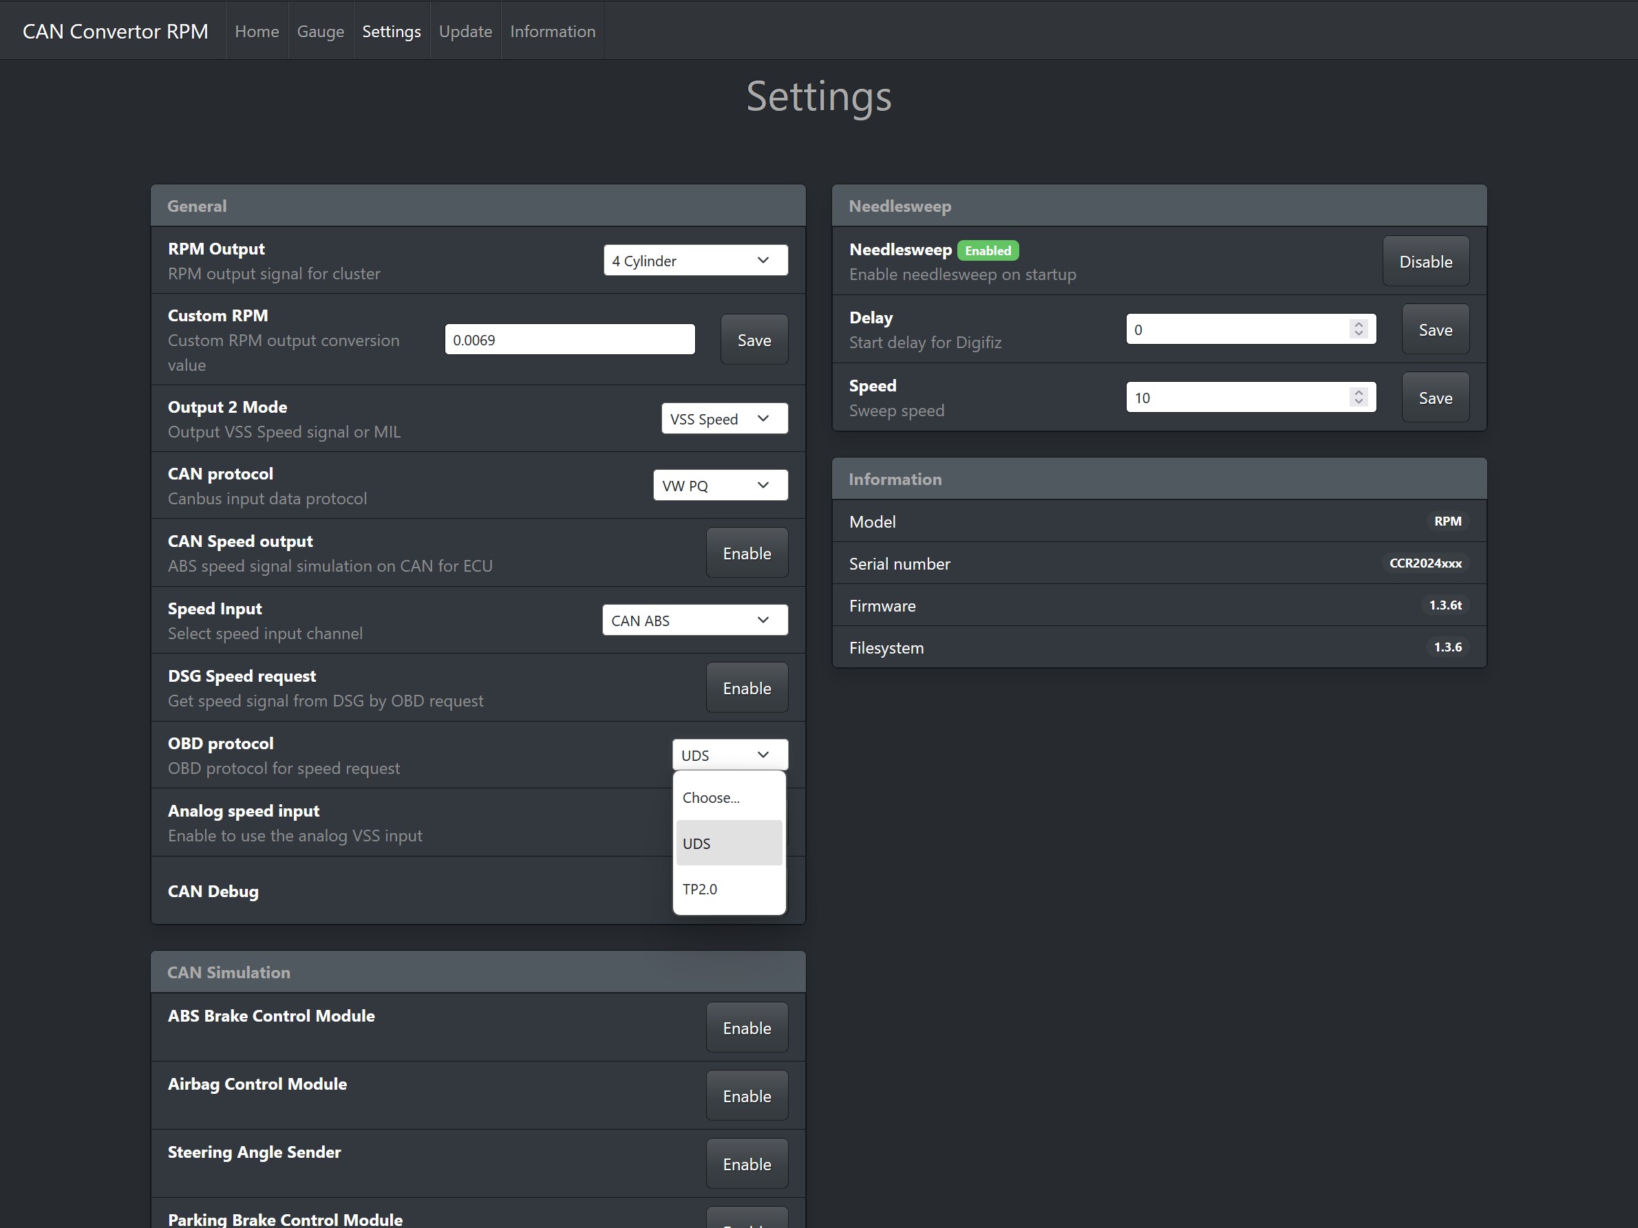The height and width of the screenshot is (1228, 1638).
Task: Enable the Airbag Control Module simulation
Action: 747,1095
